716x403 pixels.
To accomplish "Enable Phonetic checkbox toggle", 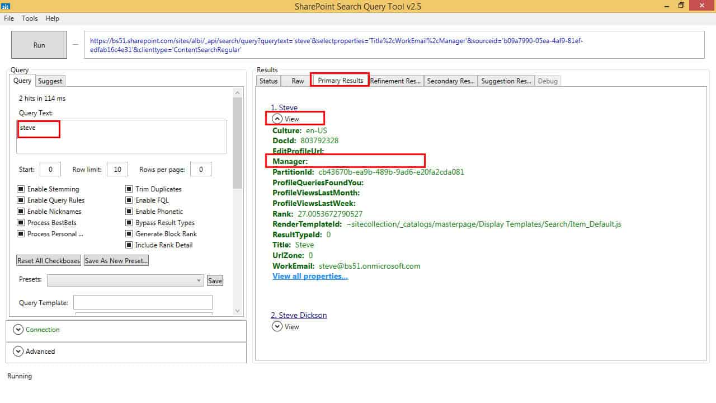I will click(129, 212).
